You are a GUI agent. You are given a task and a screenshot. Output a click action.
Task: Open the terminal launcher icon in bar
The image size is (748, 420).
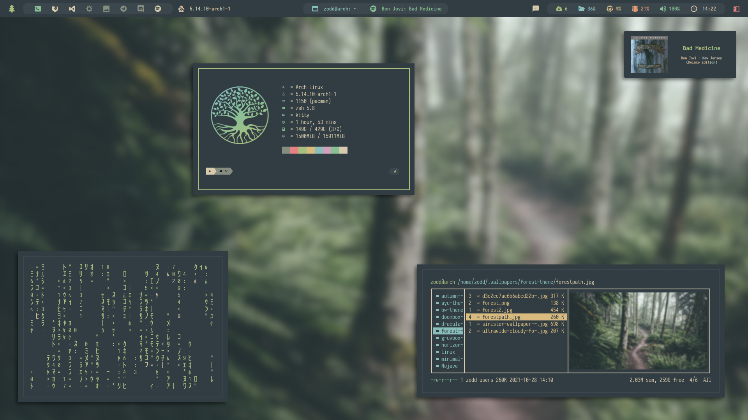coord(38,9)
